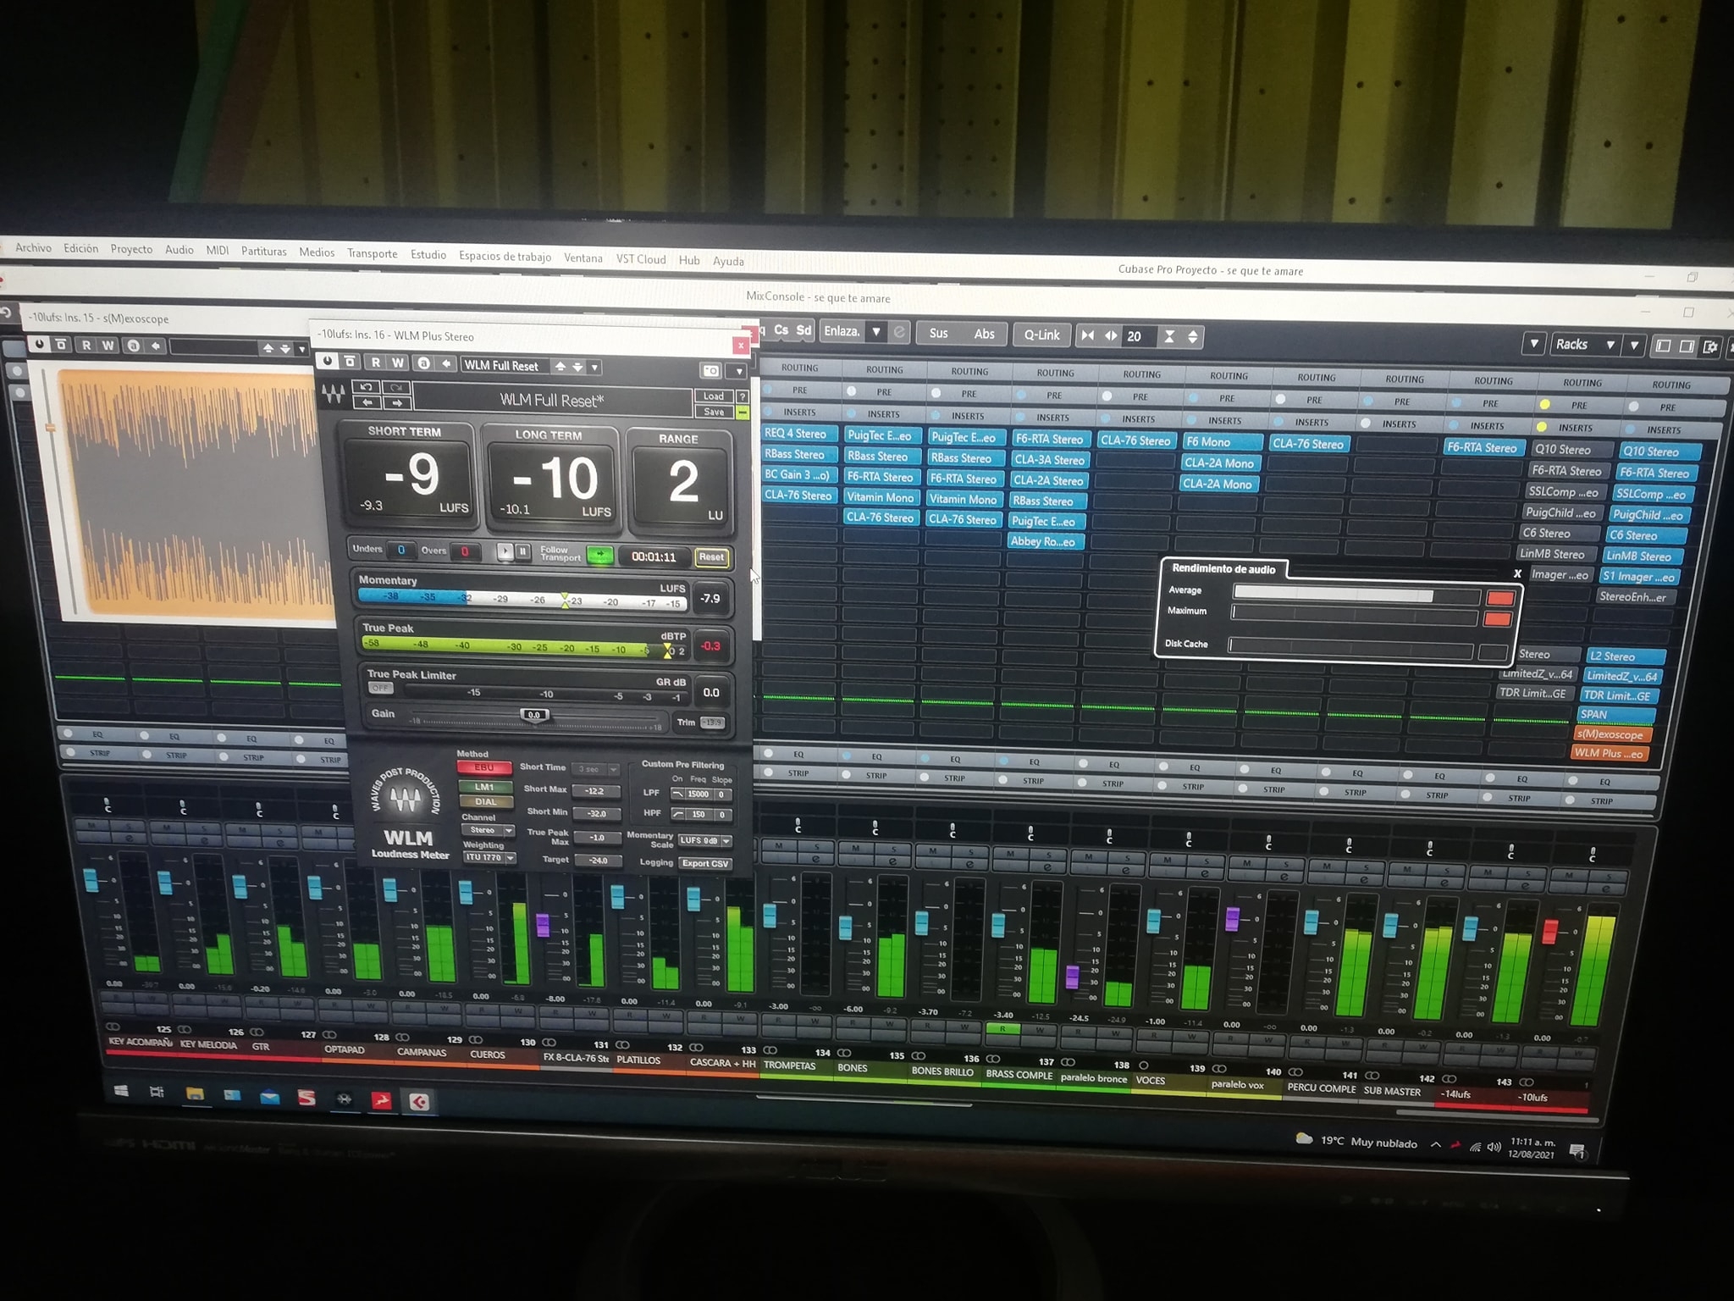Open the Channel Stereo dropdown in WLM

[489, 830]
